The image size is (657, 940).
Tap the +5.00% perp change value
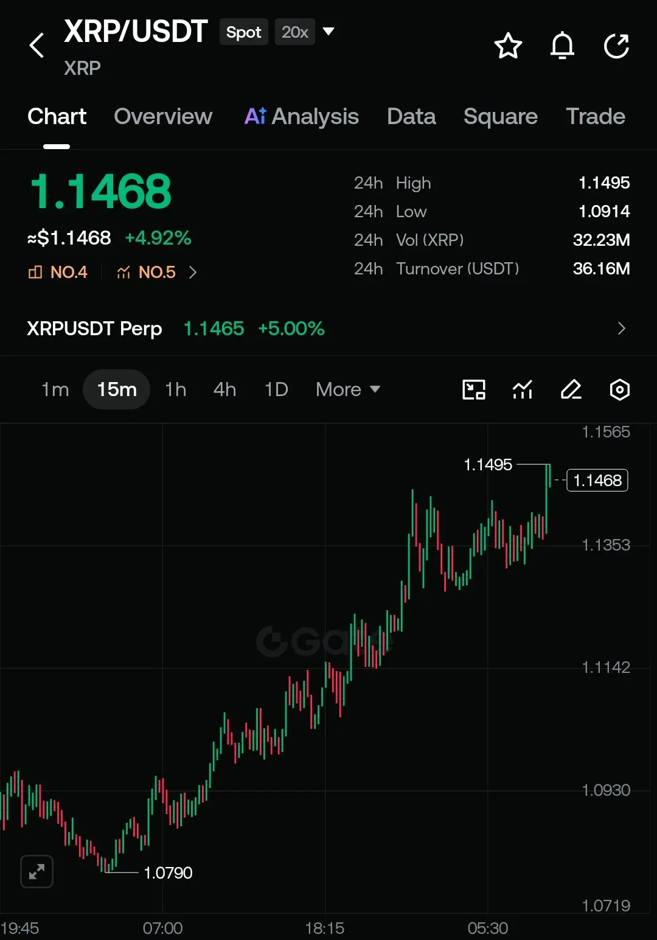(291, 329)
